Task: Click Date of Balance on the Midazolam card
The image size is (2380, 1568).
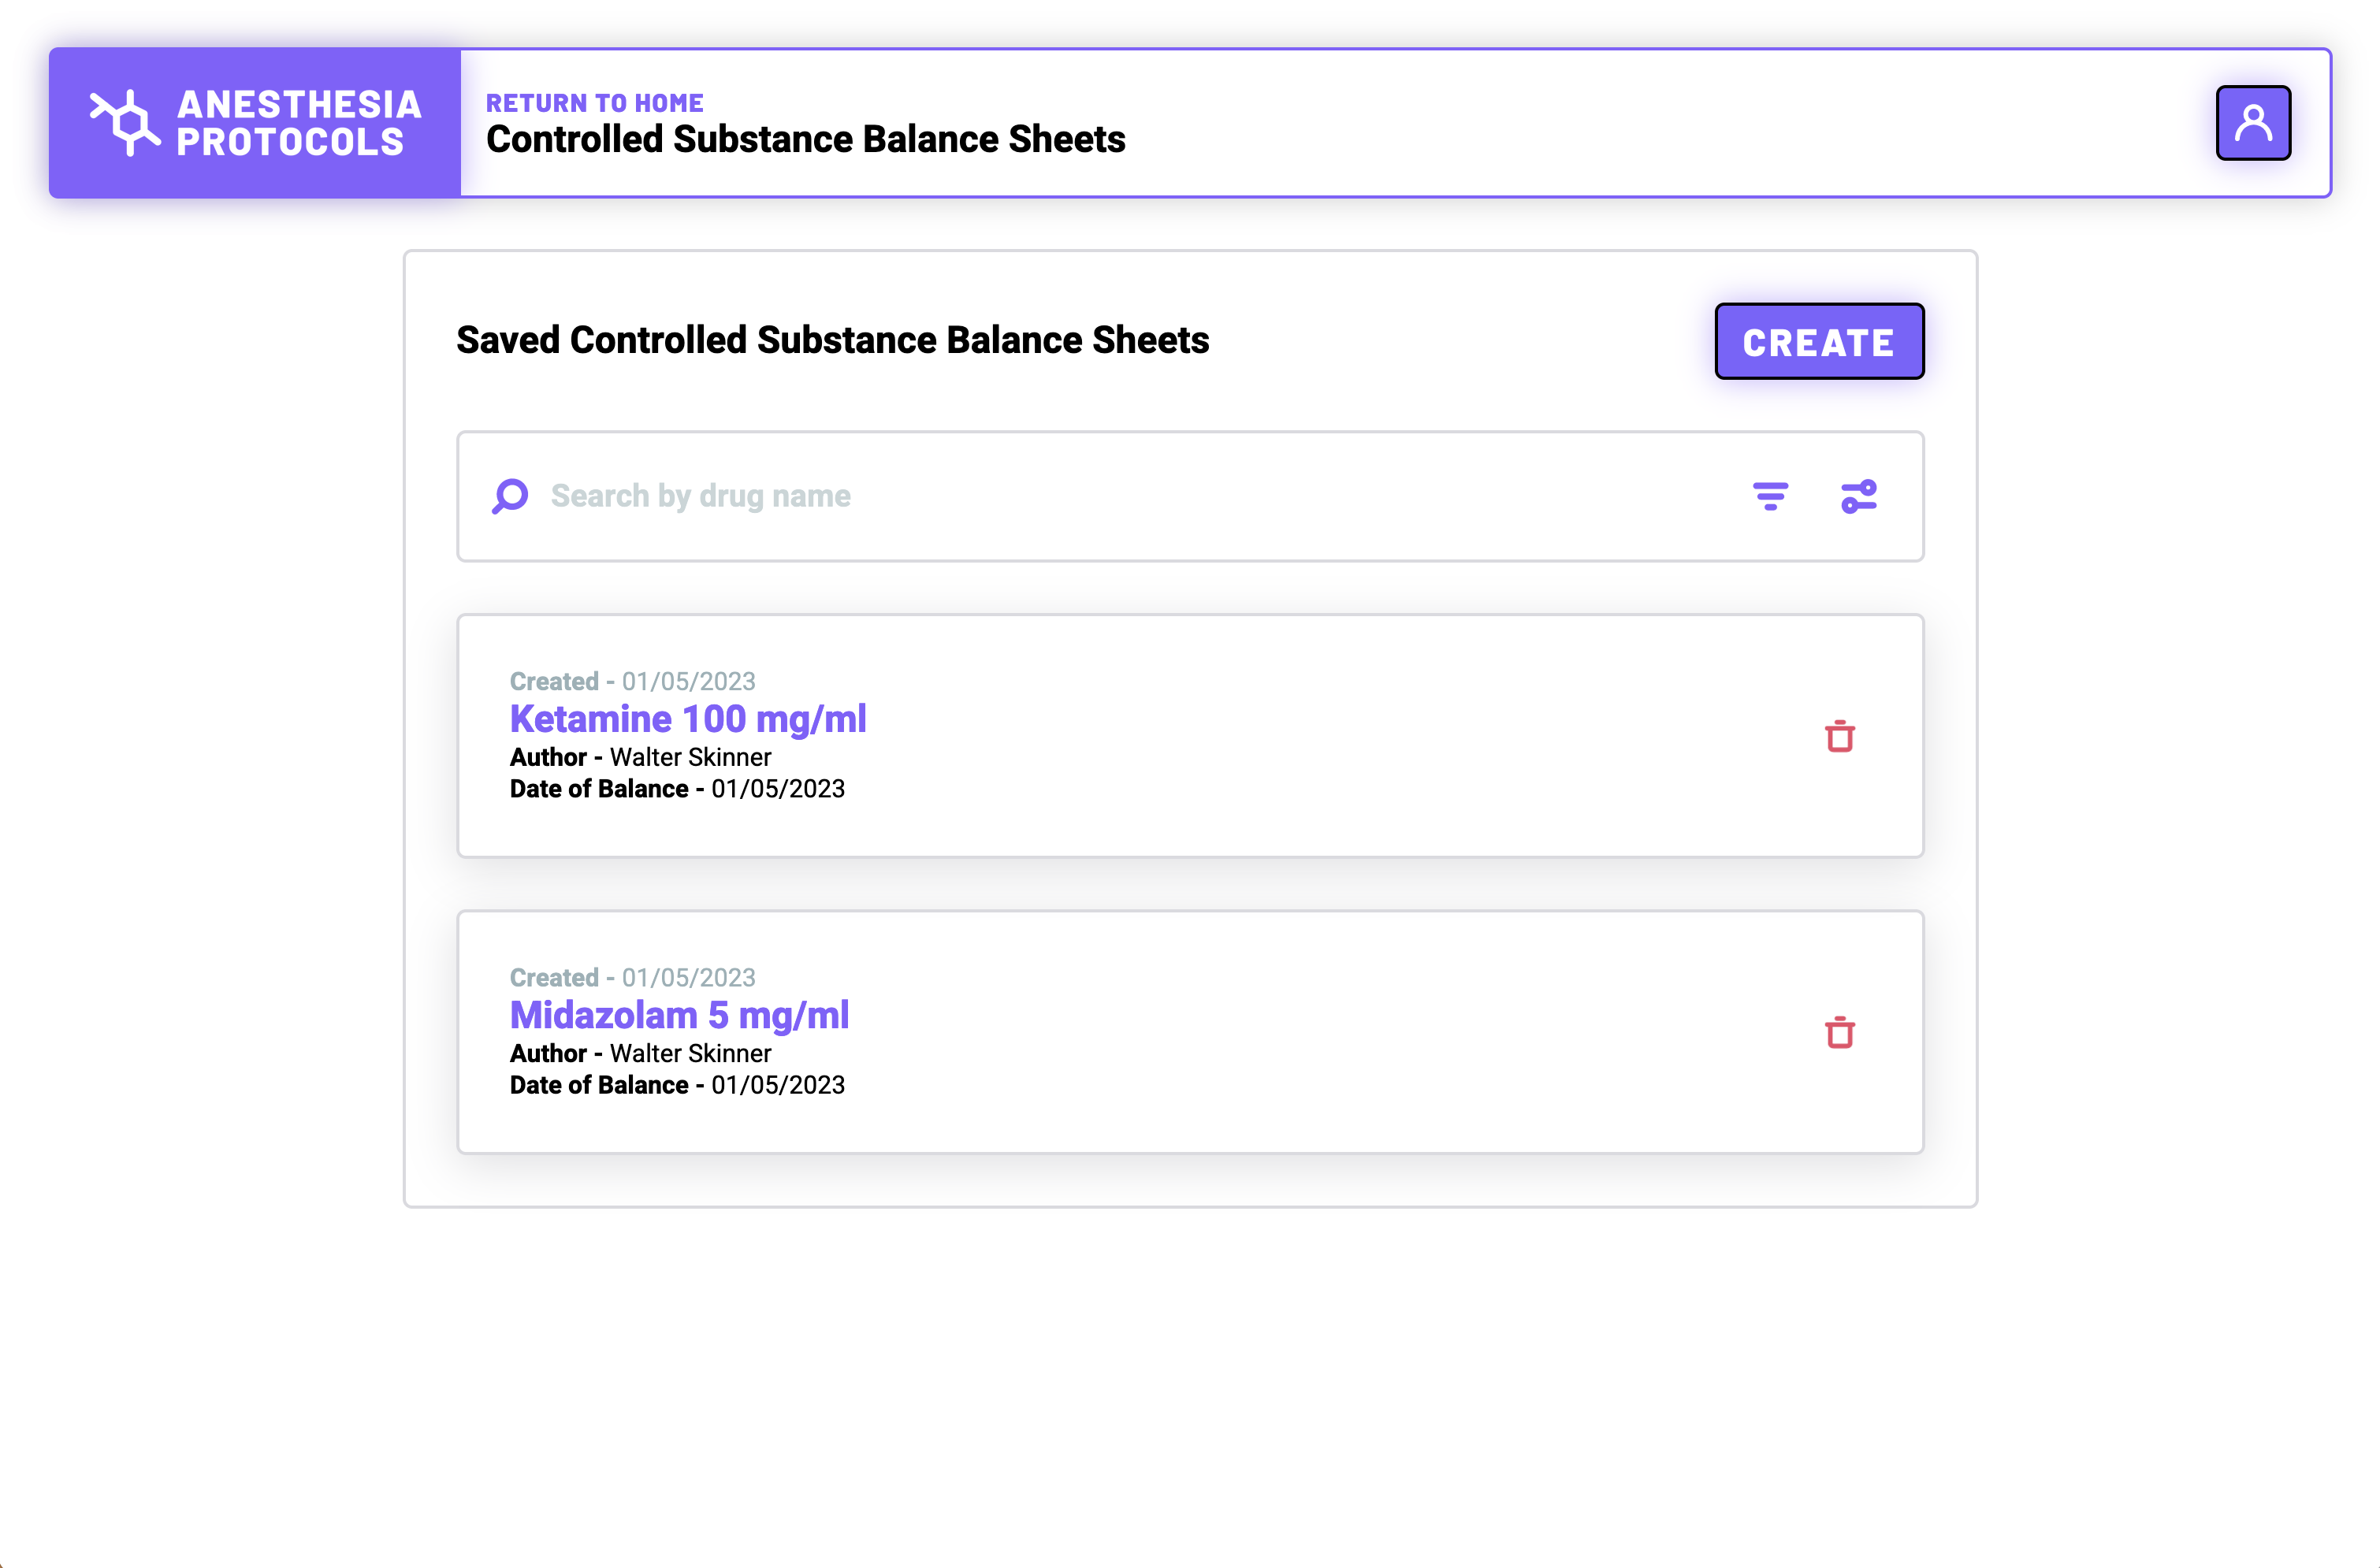Action: (678, 1085)
